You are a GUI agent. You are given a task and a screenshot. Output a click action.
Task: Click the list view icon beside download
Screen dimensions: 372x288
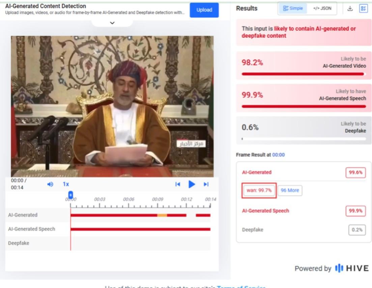[x=363, y=9]
